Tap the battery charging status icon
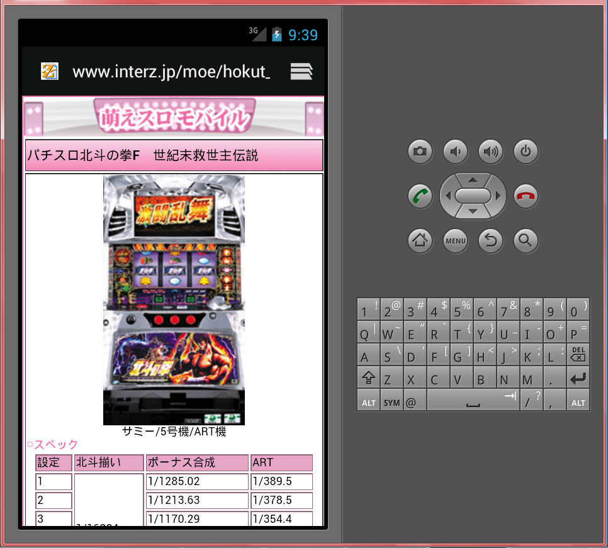The image size is (608, 548). point(277,34)
